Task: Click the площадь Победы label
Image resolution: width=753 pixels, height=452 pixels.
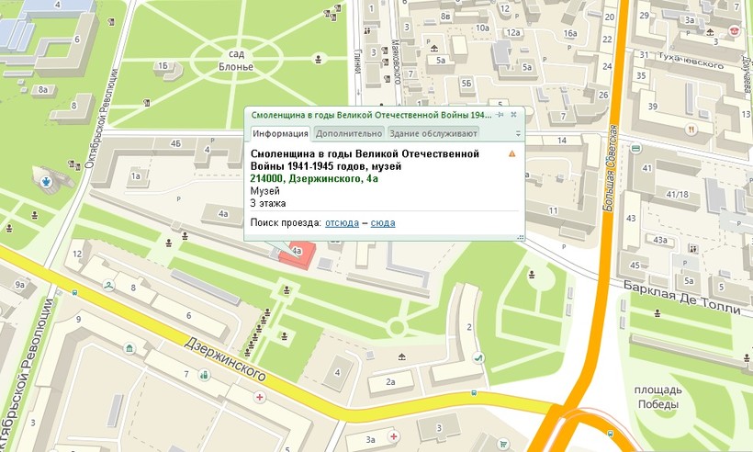Action: tap(657, 396)
